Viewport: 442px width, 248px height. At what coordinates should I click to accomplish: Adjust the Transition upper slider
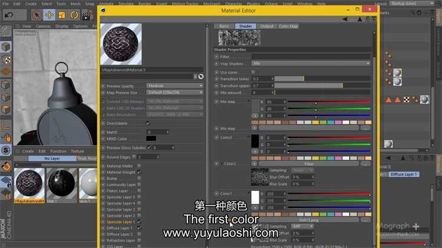pos(322,85)
